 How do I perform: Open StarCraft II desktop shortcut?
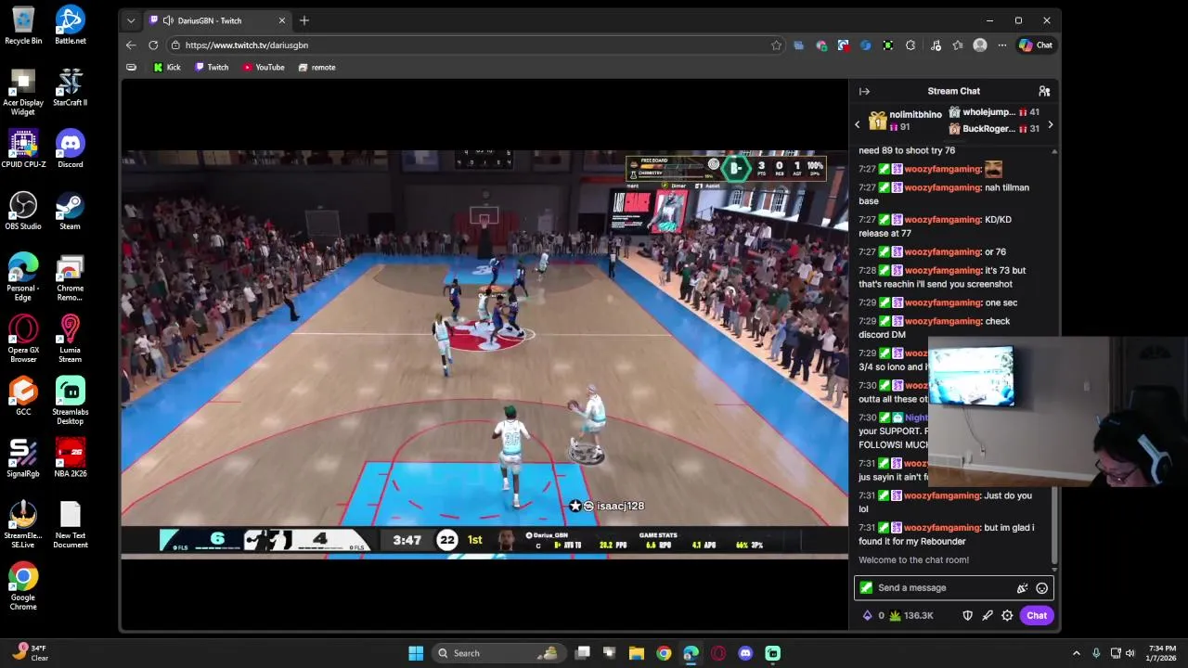70,87
